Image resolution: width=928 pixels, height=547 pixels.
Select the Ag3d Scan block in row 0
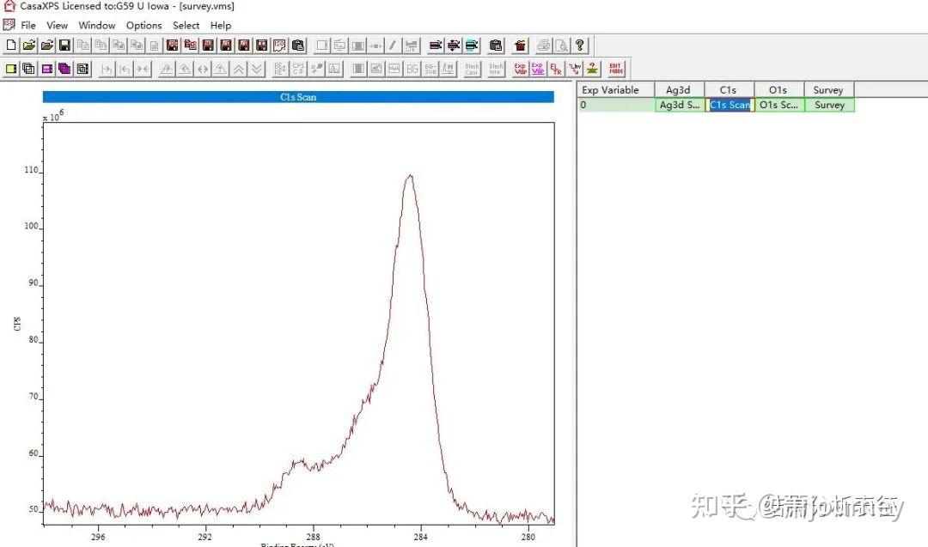(678, 105)
